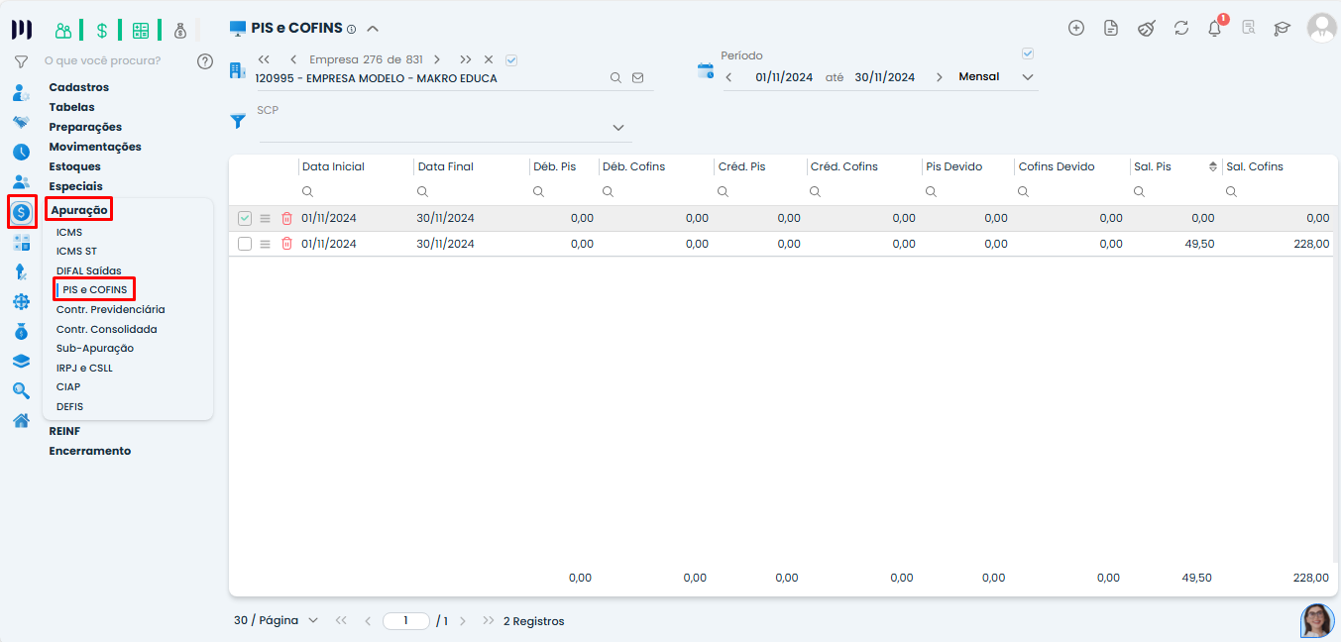Viewport: 1341px width, 642px height.
Task: Click the envelope icon beside company name
Action: click(x=637, y=77)
